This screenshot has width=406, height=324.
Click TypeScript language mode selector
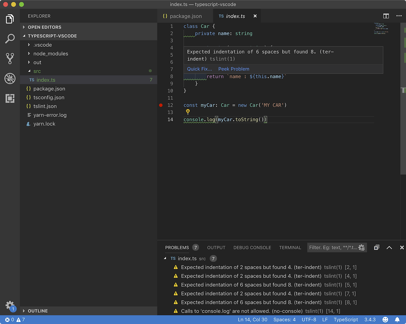click(x=346, y=320)
